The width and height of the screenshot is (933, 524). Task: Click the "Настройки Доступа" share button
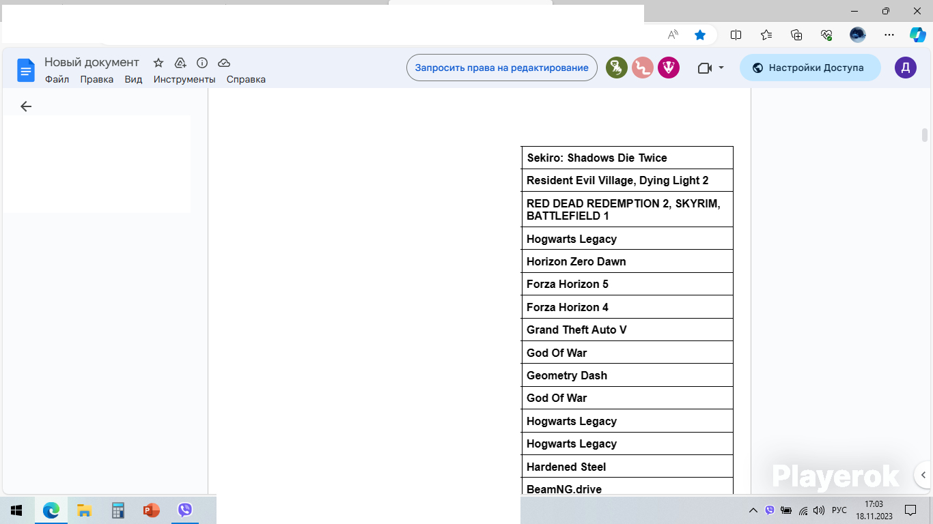(x=810, y=68)
